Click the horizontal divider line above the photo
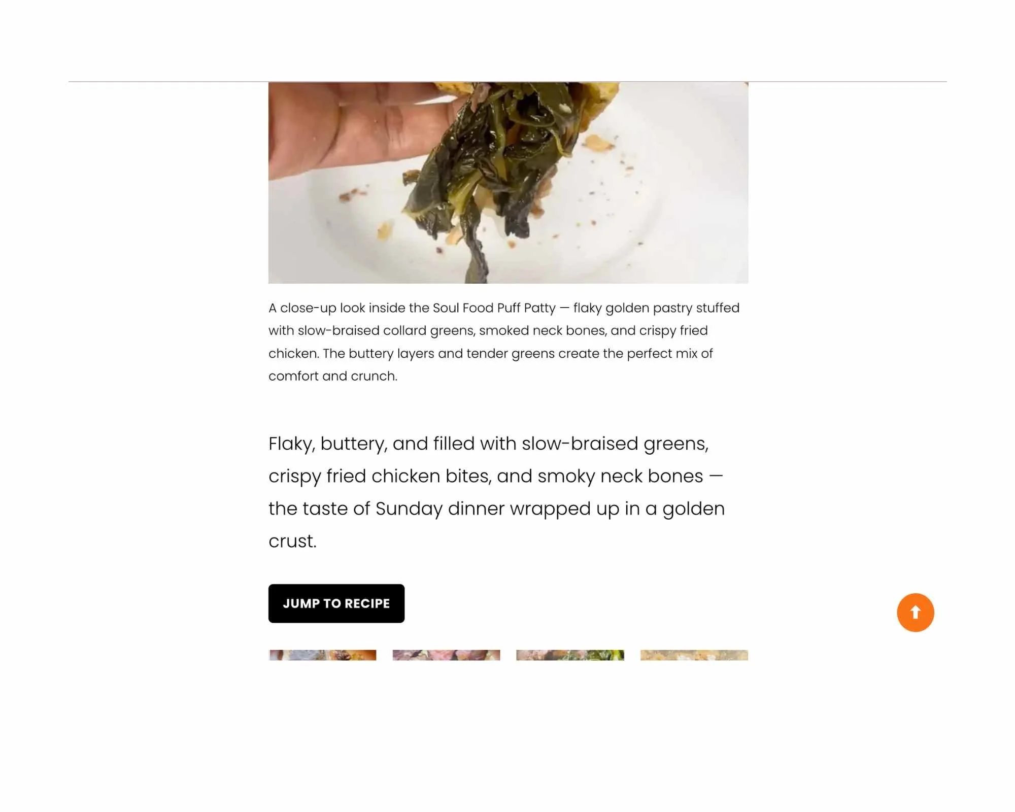 507,81
